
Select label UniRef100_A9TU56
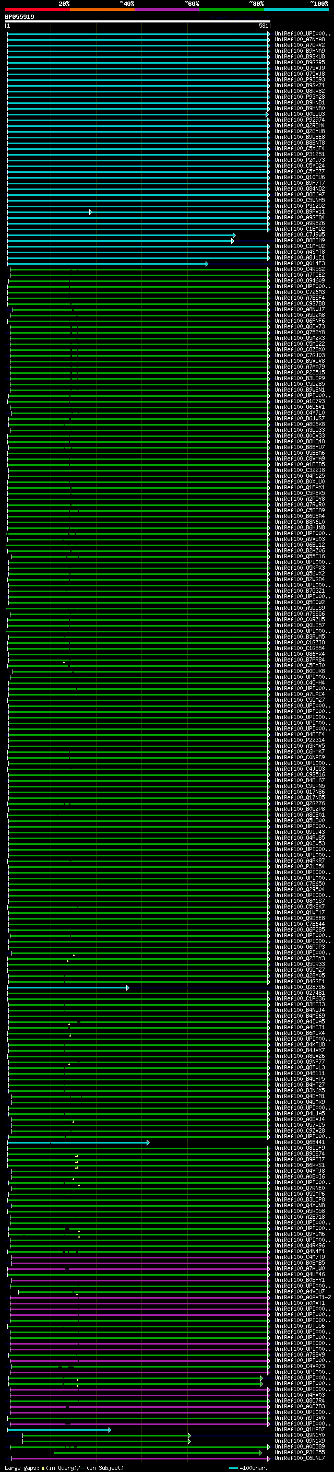coord(300,1326)
